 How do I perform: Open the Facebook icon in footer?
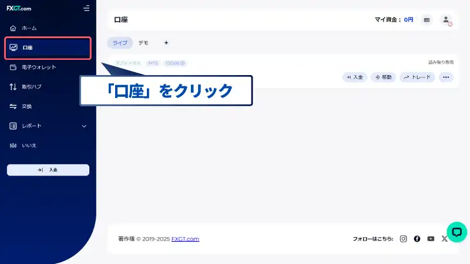pos(417,239)
